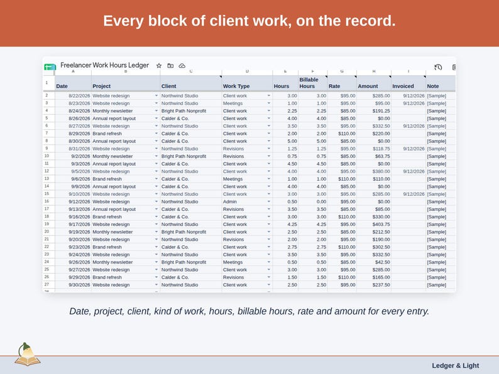Click Invoiced date in the 9/10/2026 row
This screenshot has height=374, width=499.
[x=409, y=194]
